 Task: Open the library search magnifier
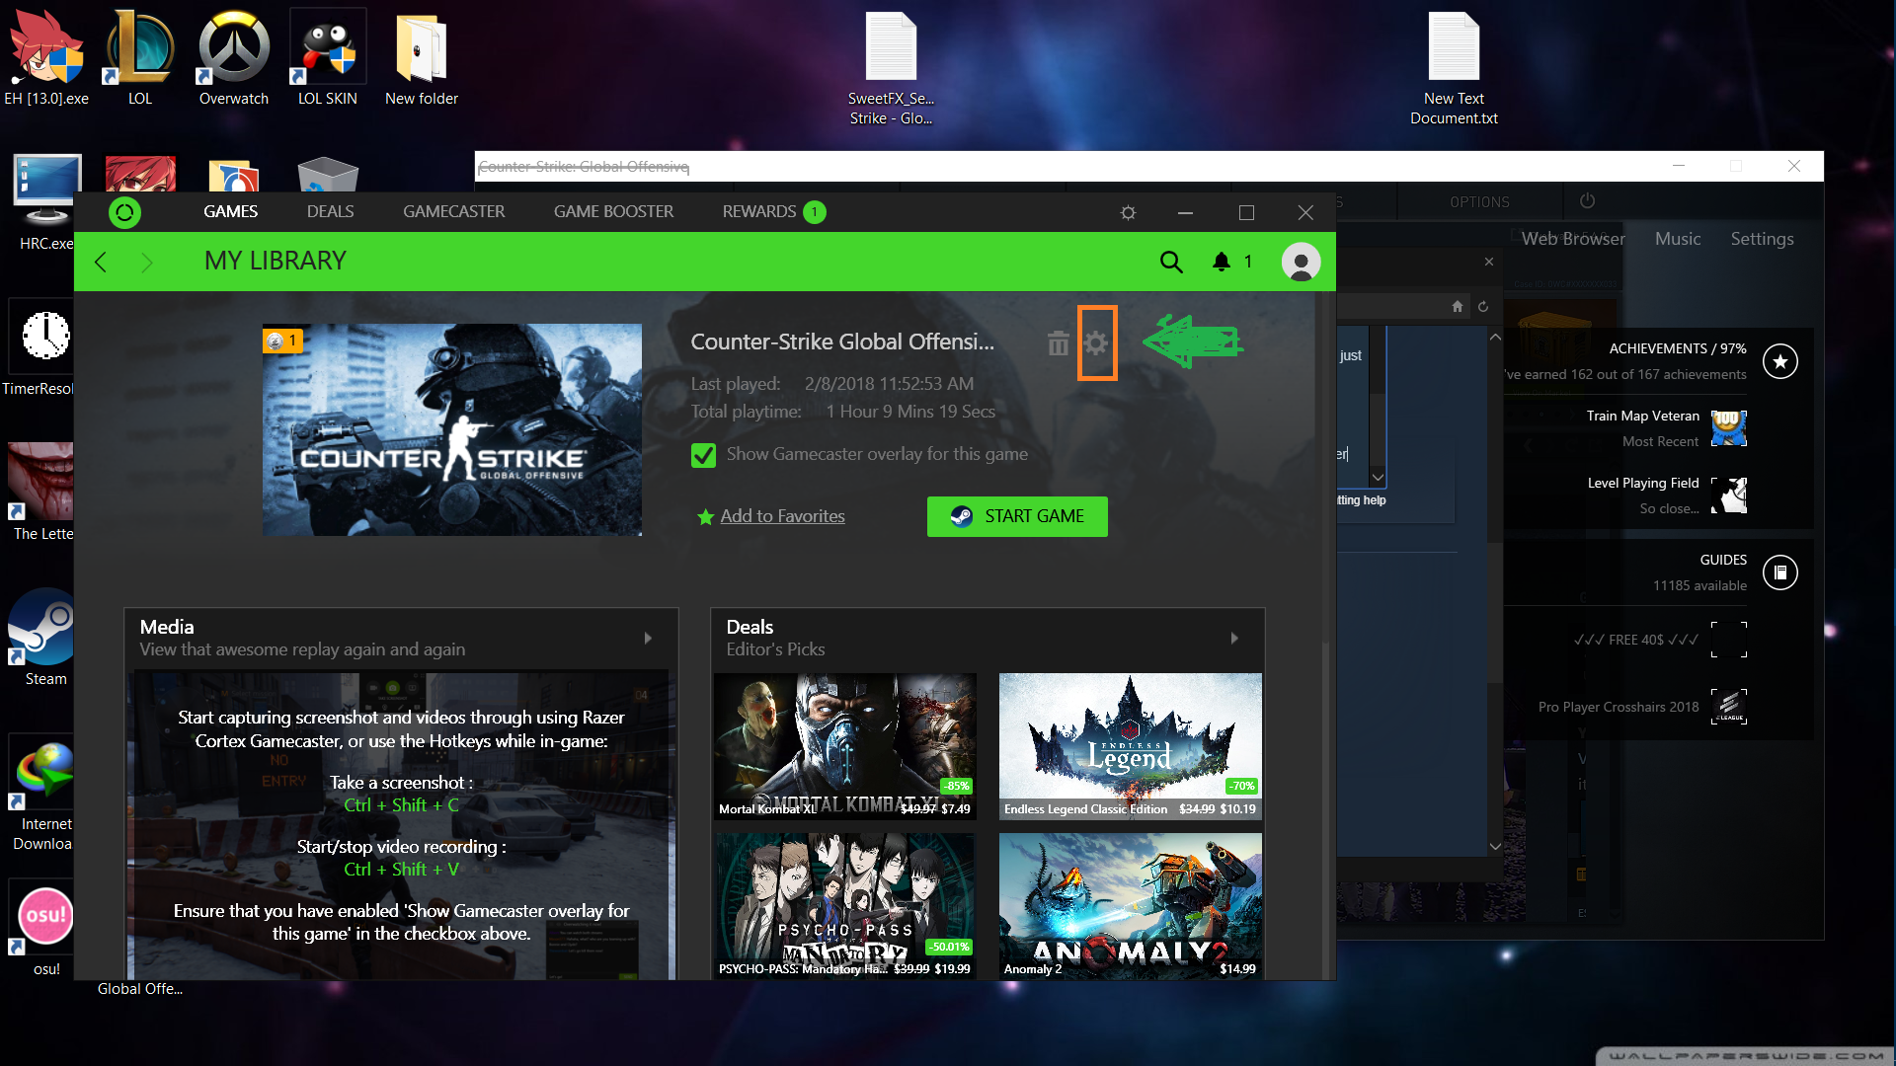(1171, 262)
